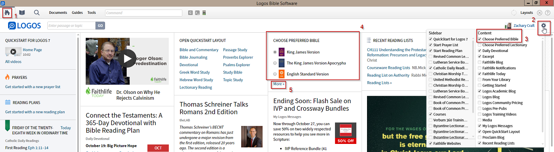Open First Reading Eph 1:11–14
The height and width of the screenshot is (152, 554).
27,148
